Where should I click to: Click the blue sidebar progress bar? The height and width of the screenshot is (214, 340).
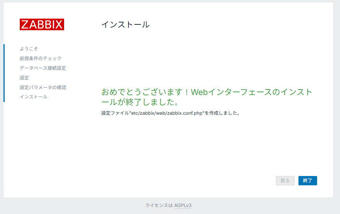(x=4, y=73)
